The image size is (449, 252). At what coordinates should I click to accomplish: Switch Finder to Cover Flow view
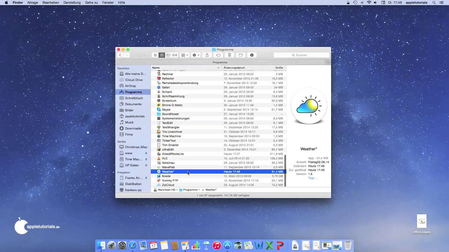coord(175,55)
